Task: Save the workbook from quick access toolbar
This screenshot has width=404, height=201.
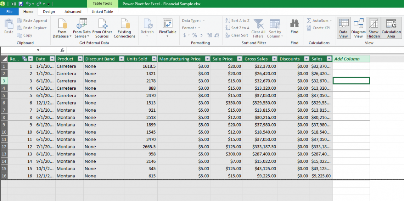Action: 21,4
